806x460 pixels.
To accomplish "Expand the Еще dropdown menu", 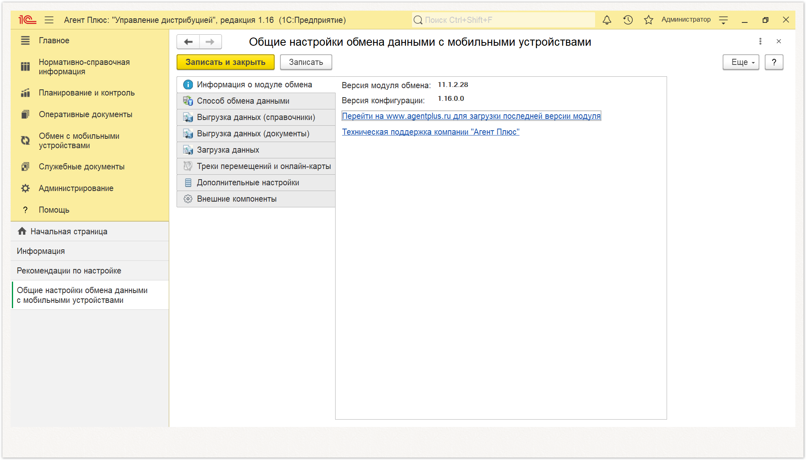I will pyautogui.click(x=741, y=62).
